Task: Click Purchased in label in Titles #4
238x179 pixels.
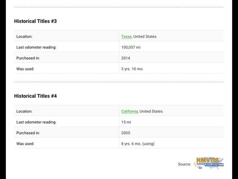Action: tap(28, 133)
